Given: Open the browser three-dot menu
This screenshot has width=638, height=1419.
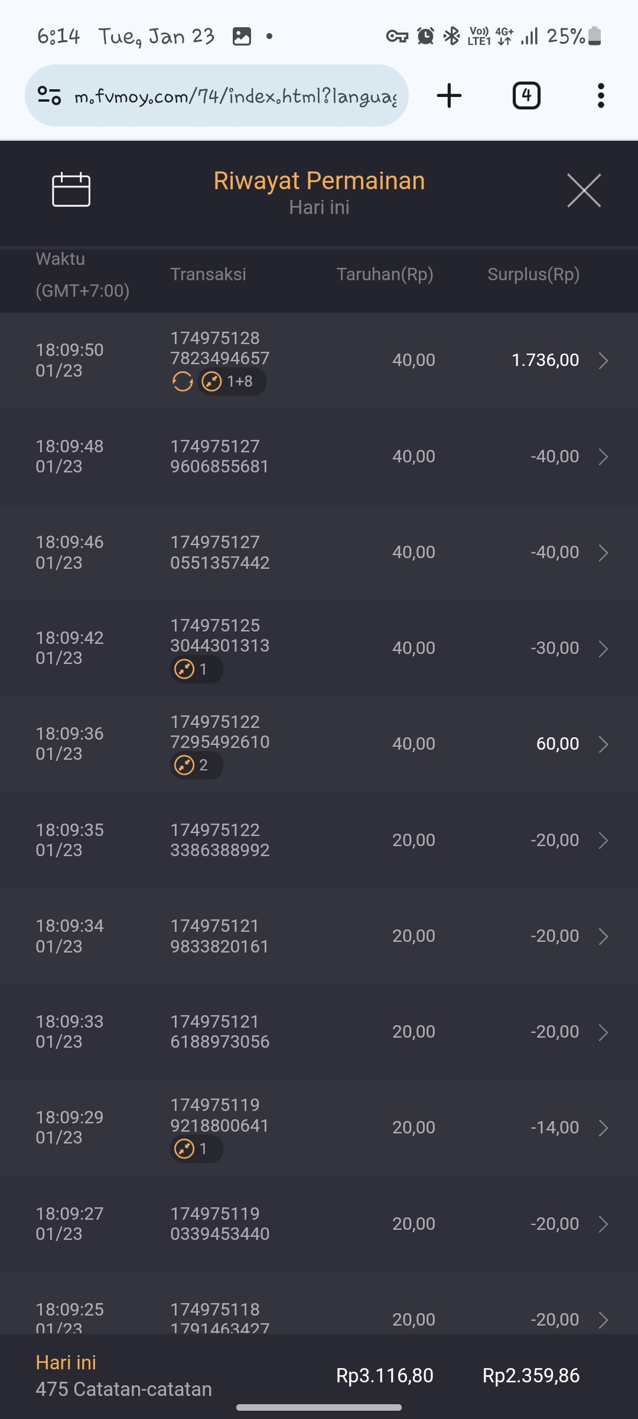Looking at the screenshot, I should click(x=601, y=96).
